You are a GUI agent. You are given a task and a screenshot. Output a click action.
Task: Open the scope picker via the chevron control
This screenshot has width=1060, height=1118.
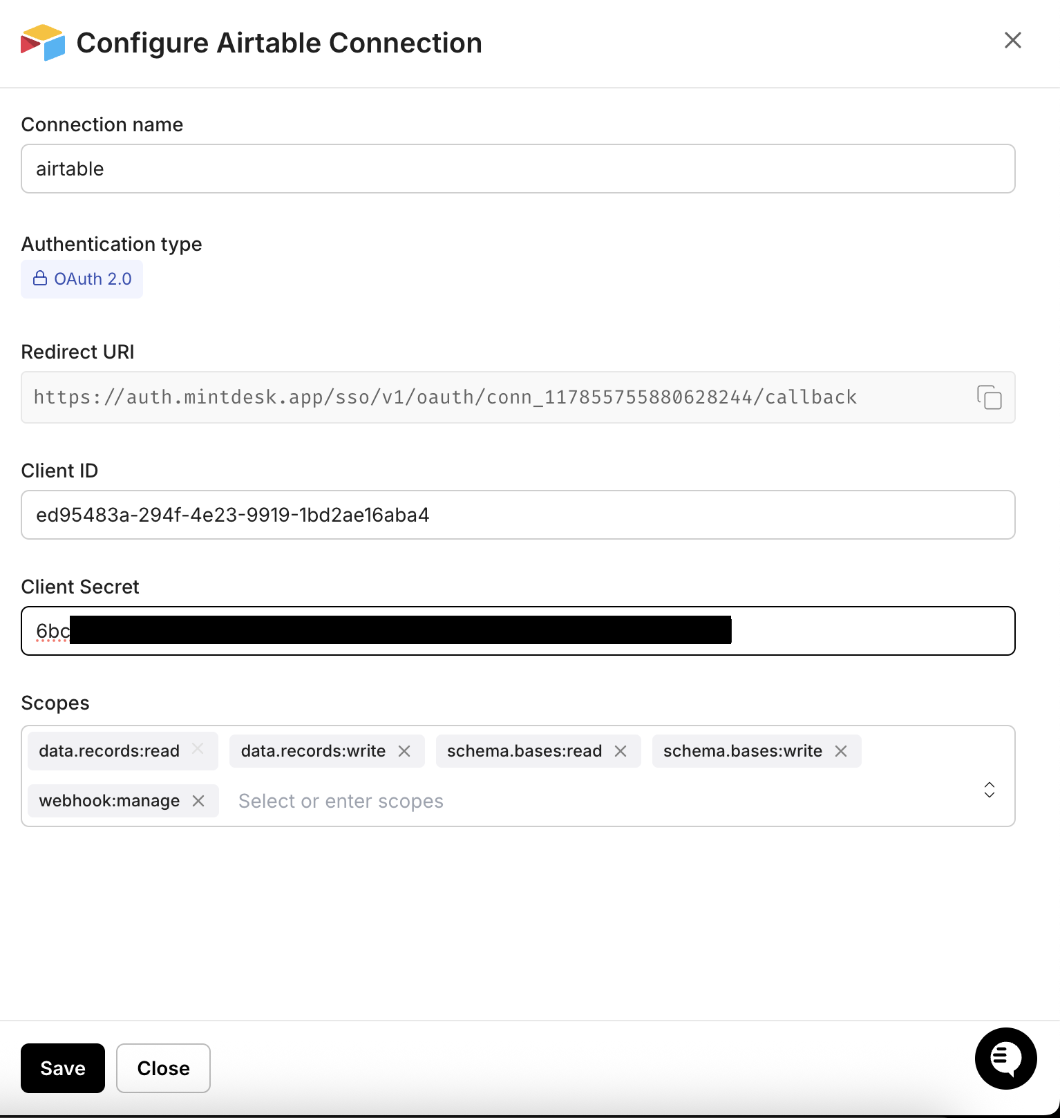(989, 789)
